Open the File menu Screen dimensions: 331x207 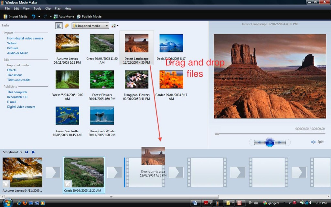point(7,8)
